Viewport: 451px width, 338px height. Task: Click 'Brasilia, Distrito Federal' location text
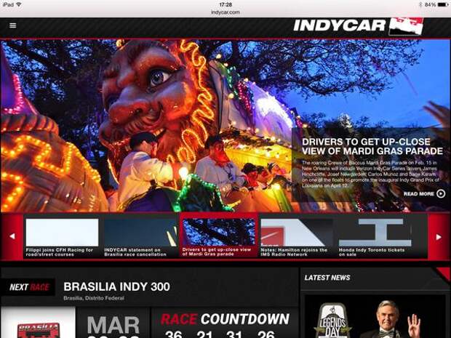point(94,298)
